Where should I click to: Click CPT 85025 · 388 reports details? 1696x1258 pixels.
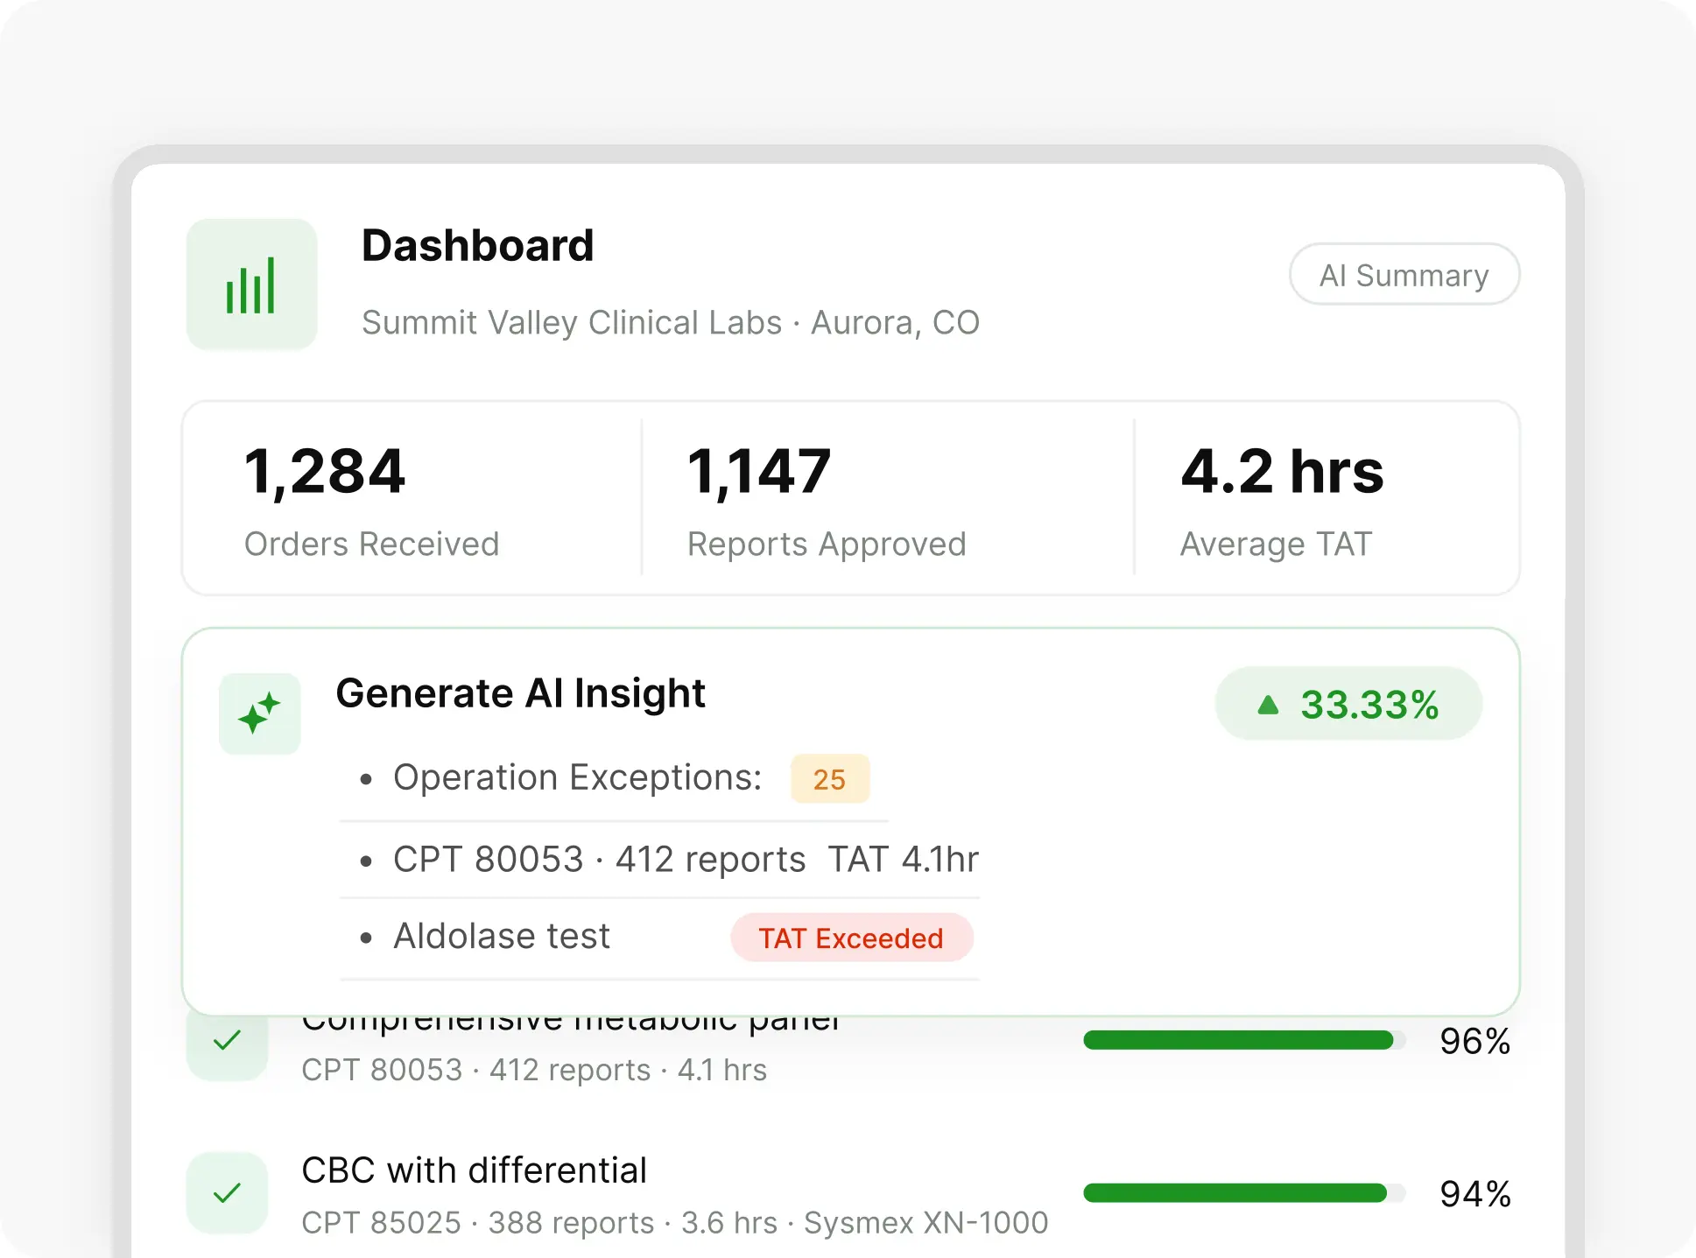tap(674, 1222)
